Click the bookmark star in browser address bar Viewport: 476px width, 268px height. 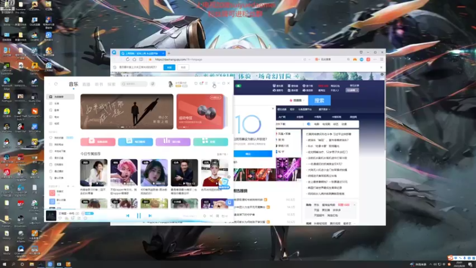pos(150,60)
